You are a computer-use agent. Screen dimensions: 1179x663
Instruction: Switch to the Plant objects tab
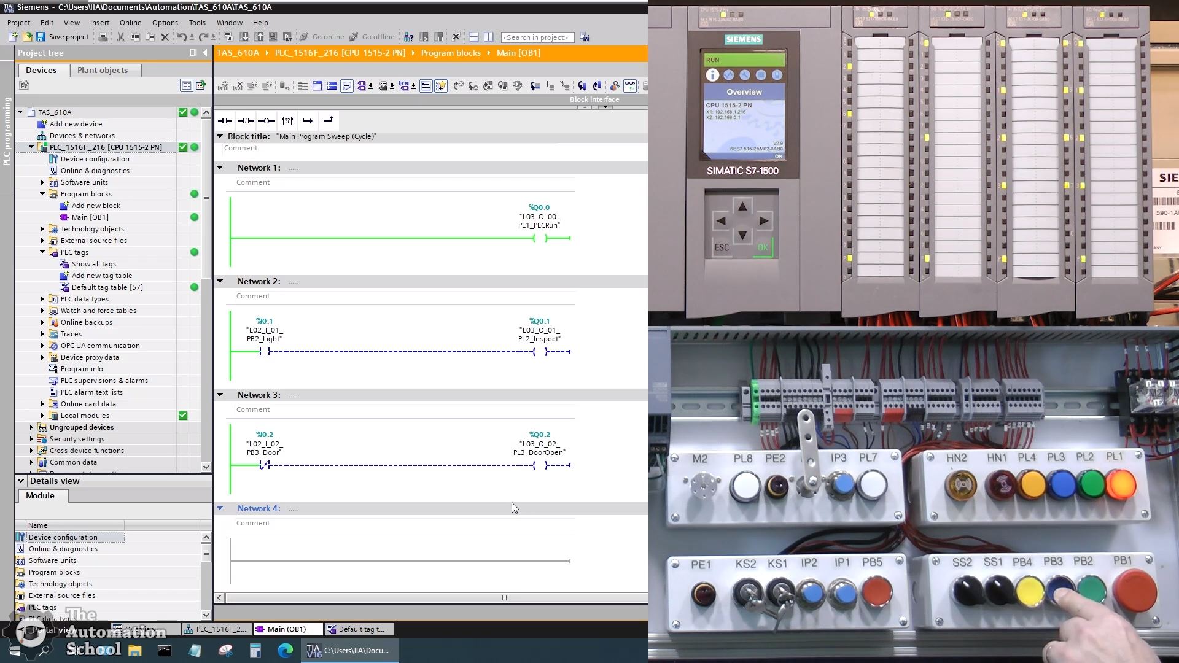(x=103, y=70)
